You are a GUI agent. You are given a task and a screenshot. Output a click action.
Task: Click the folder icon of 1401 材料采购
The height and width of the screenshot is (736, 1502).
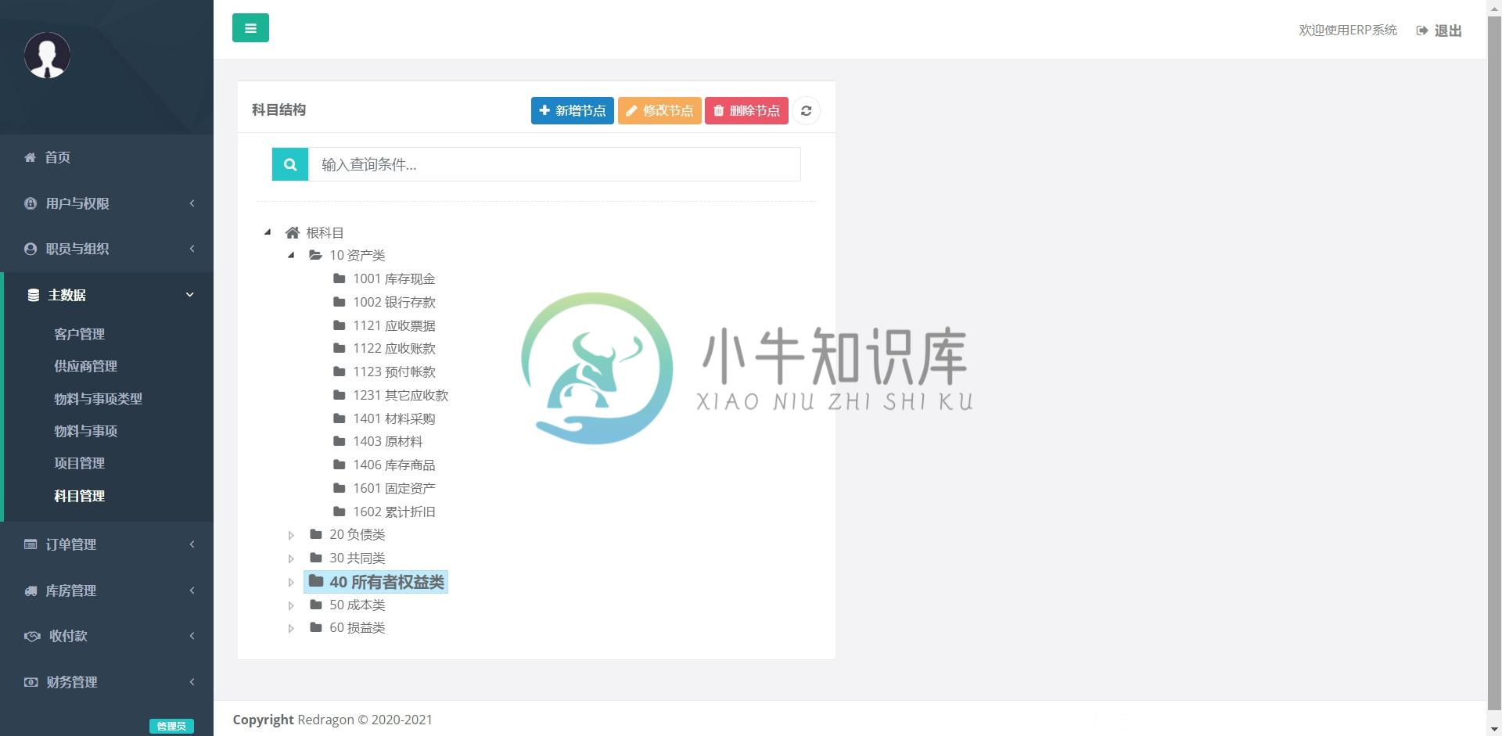(339, 418)
